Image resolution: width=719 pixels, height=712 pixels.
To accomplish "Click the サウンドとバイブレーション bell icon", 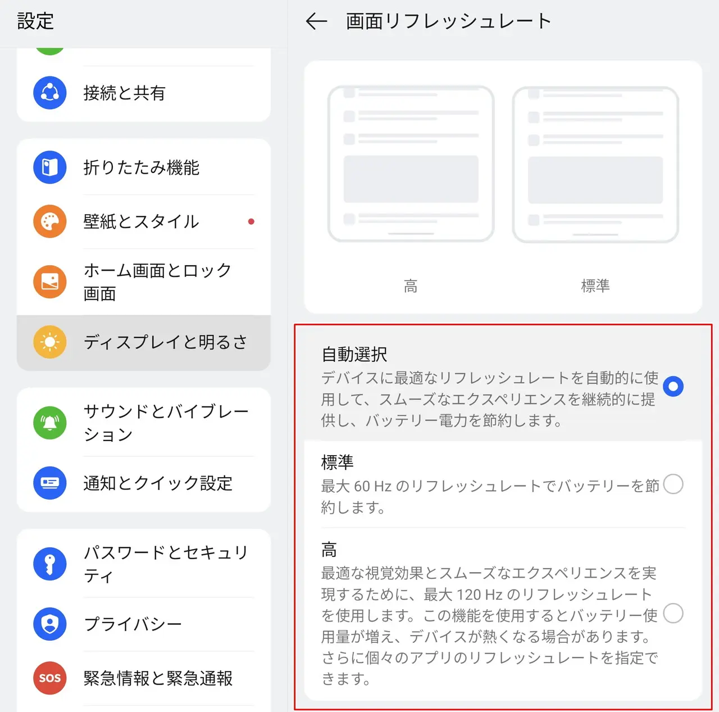I will (50, 423).
